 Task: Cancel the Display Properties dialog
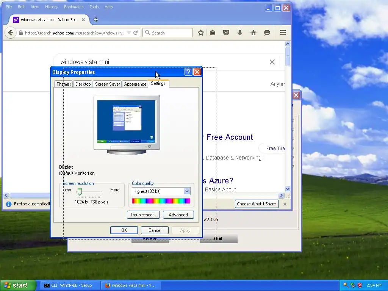click(155, 230)
